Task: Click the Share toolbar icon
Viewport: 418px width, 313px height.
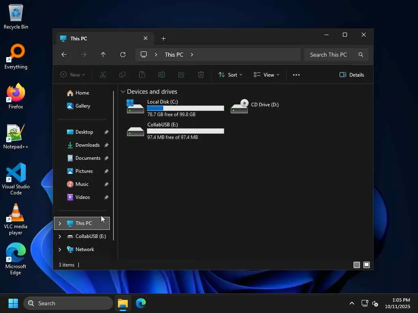Action: (x=181, y=75)
